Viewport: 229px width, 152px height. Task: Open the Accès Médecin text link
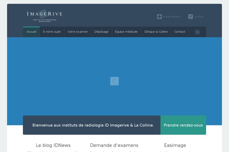pos(172,17)
